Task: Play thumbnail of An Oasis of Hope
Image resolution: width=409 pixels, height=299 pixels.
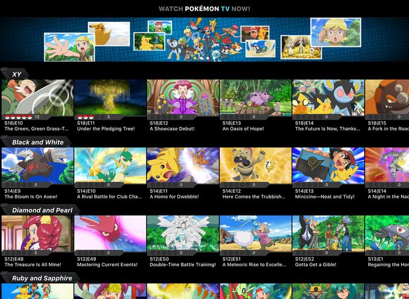Action: 256,98
